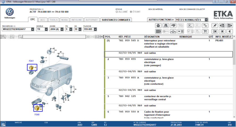Click the double shopping carts icon
This screenshot has height=127, width=236.
coord(205,25)
